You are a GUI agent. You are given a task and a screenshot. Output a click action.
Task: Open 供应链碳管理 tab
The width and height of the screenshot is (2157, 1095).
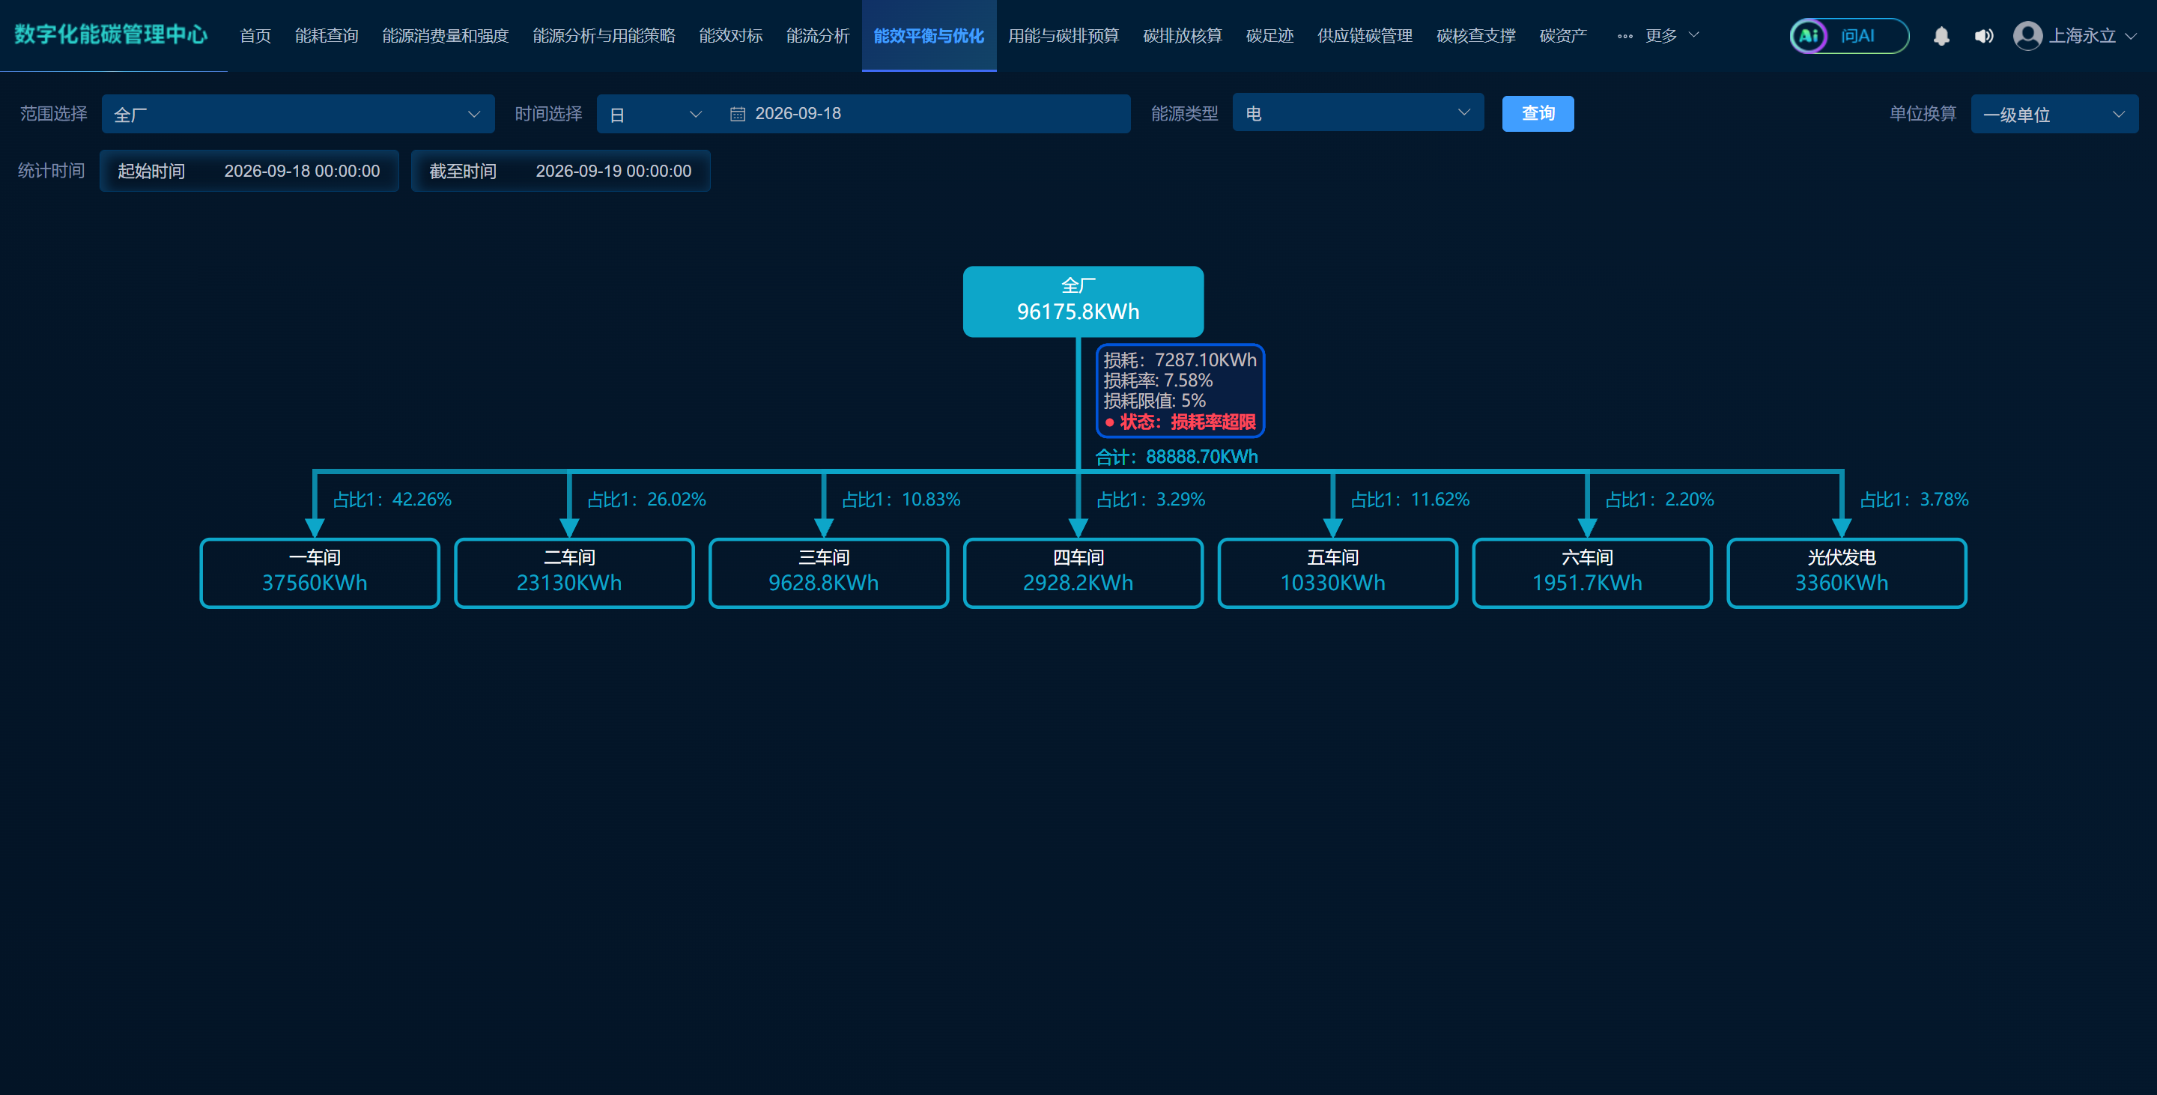pos(1365,36)
